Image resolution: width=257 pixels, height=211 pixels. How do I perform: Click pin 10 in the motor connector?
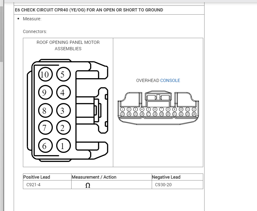click(45, 74)
